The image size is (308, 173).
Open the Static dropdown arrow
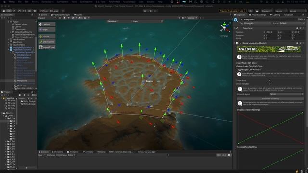(304, 19)
